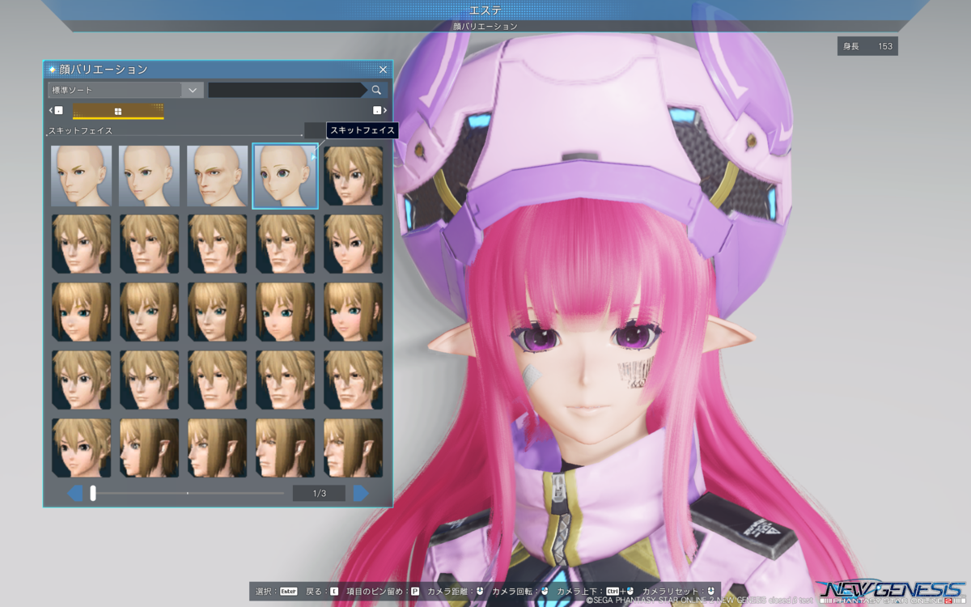Screen dimensions: 971x607
Task: Go to previous category with left chevron icon
Action: (56, 110)
